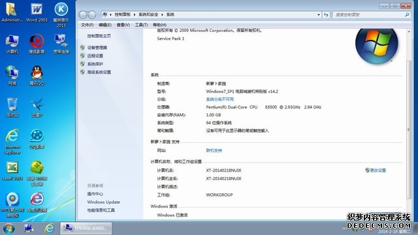Select the Pentium Dual-Core processor text
The height and width of the screenshot is (235, 418).
pos(263,107)
